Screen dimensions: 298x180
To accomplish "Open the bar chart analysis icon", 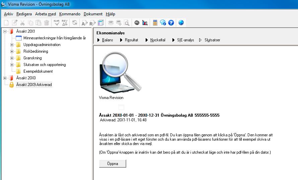I will 145,23.
